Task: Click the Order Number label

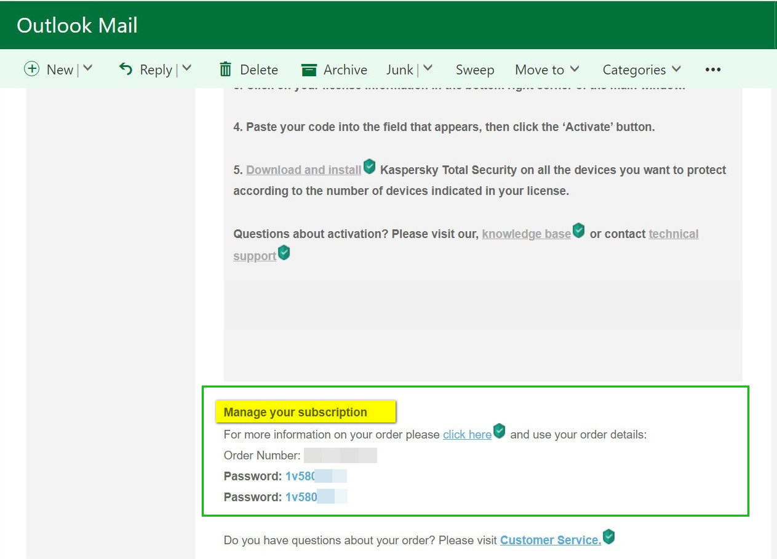Action: pyautogui.click(x=262, y=455)
